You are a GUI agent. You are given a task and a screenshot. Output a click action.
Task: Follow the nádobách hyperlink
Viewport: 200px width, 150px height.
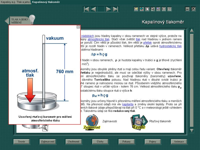(87, 36)
